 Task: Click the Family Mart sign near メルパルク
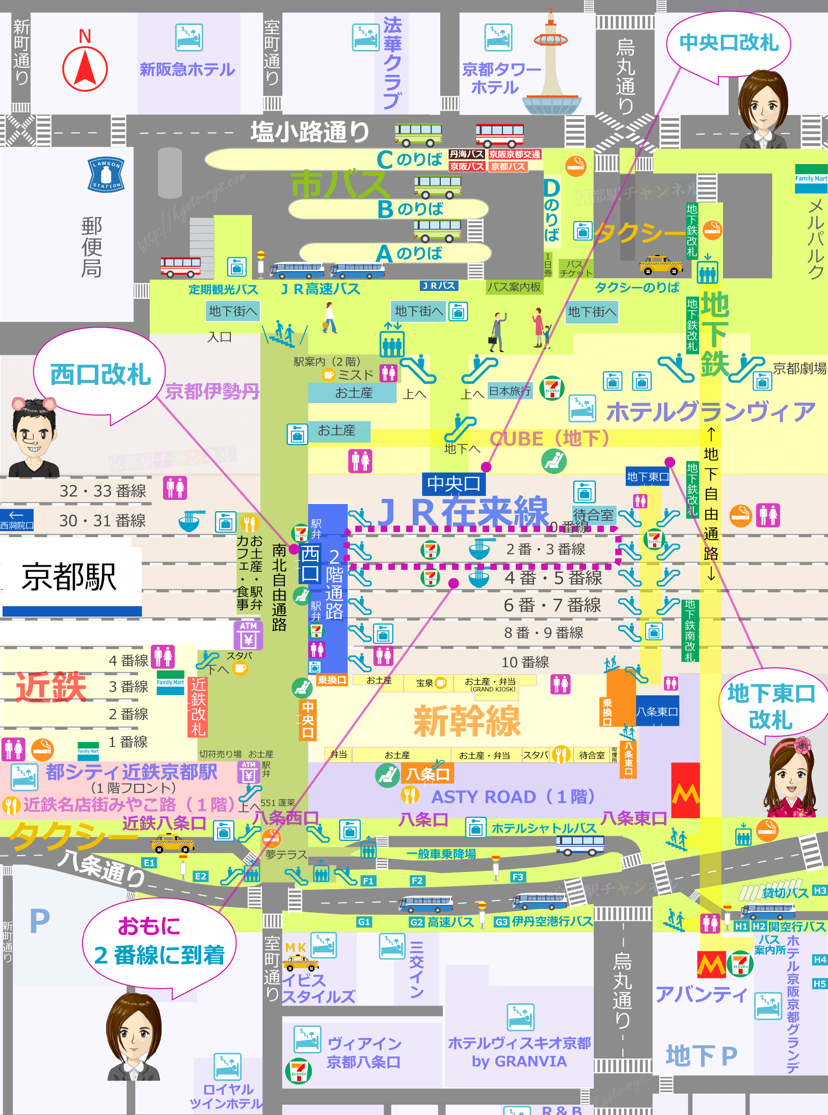pos(811,178)
